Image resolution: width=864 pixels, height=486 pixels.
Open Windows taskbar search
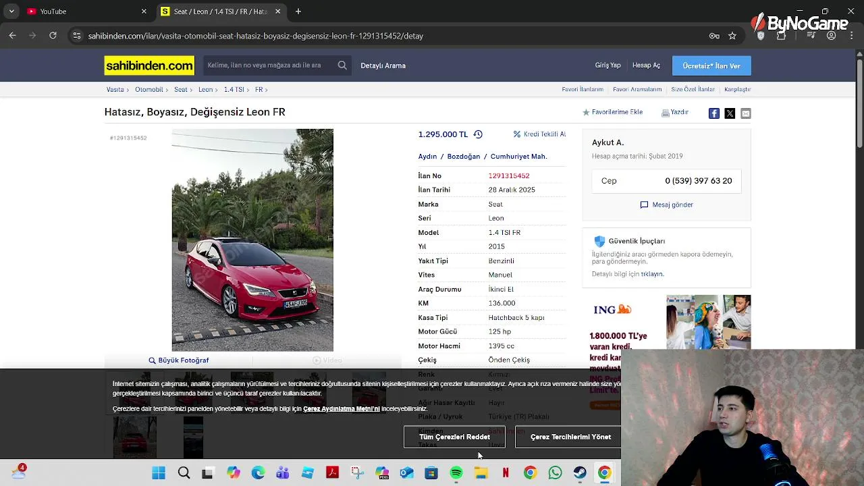point(184,473)
